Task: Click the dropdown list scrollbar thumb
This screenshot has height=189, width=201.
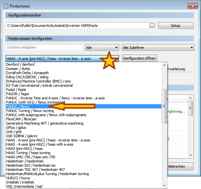Action: pos(164,106)
